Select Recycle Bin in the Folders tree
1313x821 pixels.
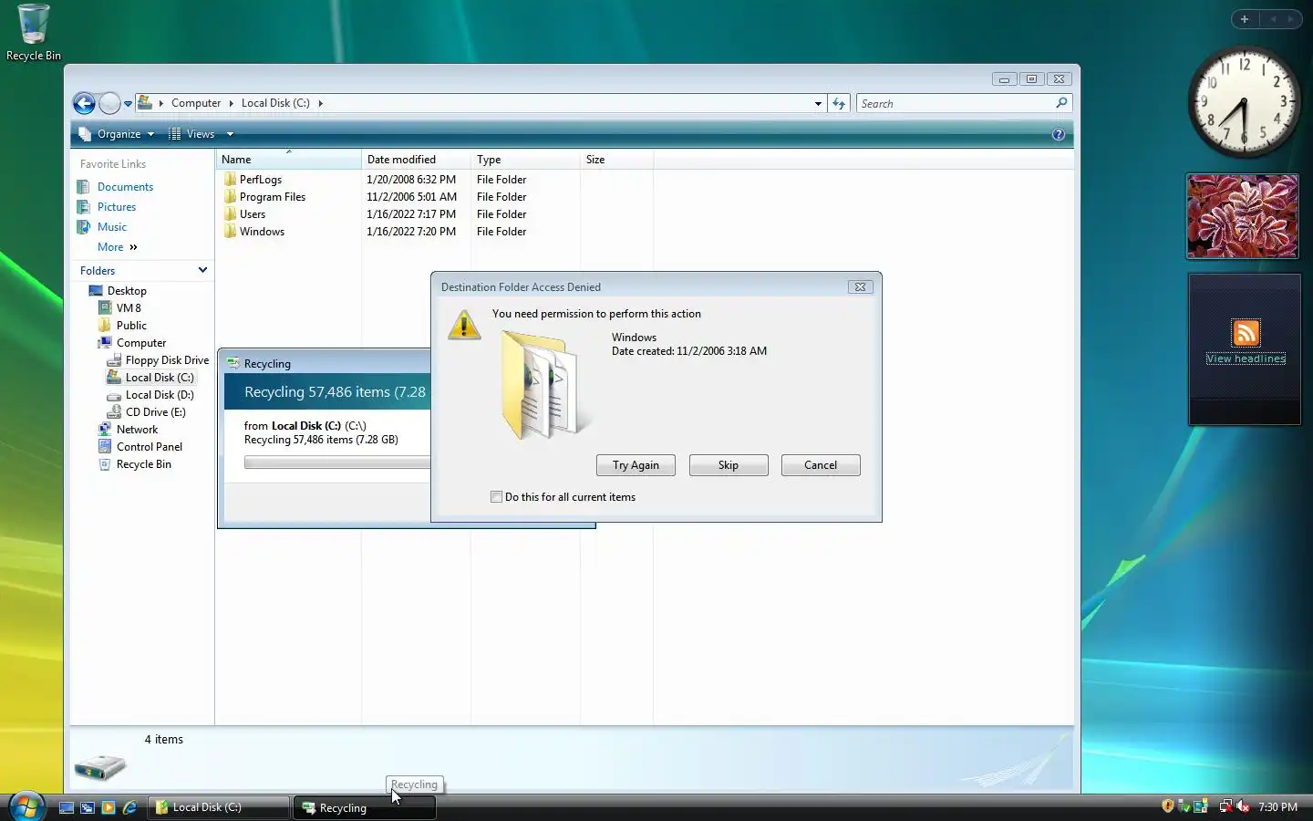pyautogui.click(x=143, y=464)
